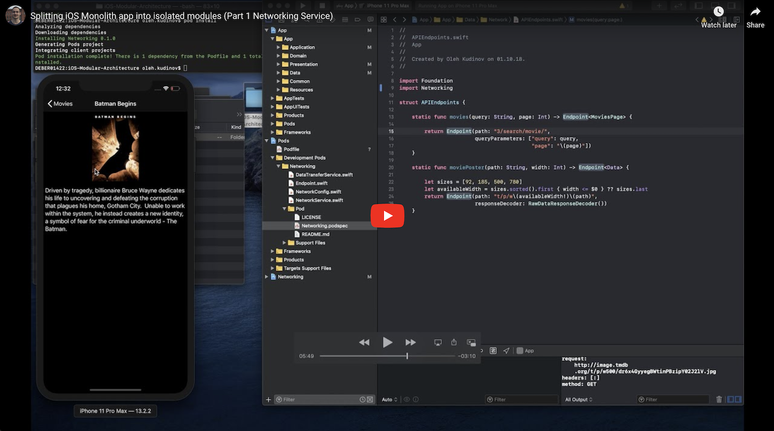Image resolution: width=774 pixels, height=431 pixels.
Task: Open Endpoint.swift in the navigator
Action: [x=311, y=183]
